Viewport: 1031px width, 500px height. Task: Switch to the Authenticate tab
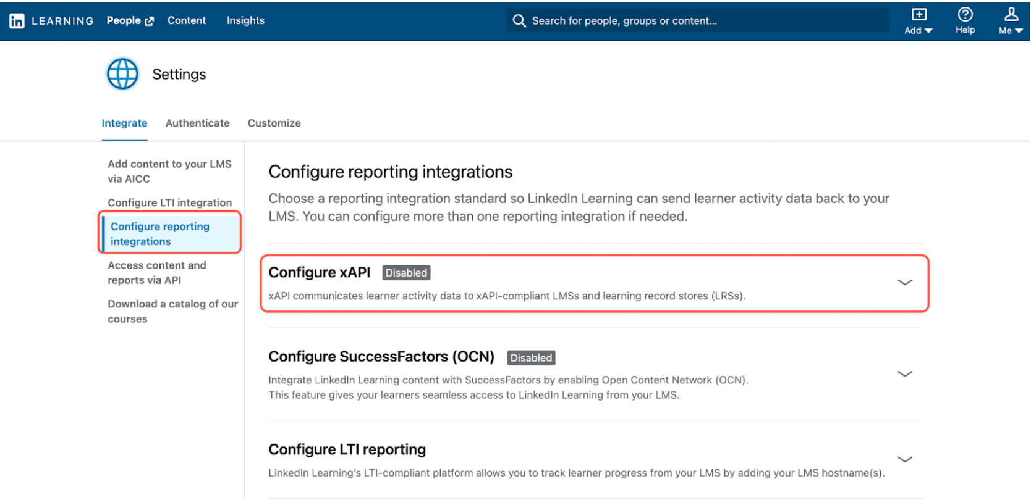[197, 123]
